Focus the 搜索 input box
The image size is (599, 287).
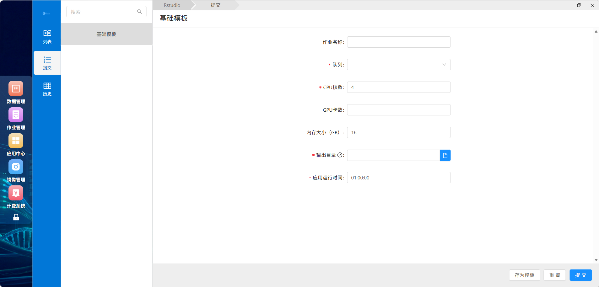click(x=106, y=12)
